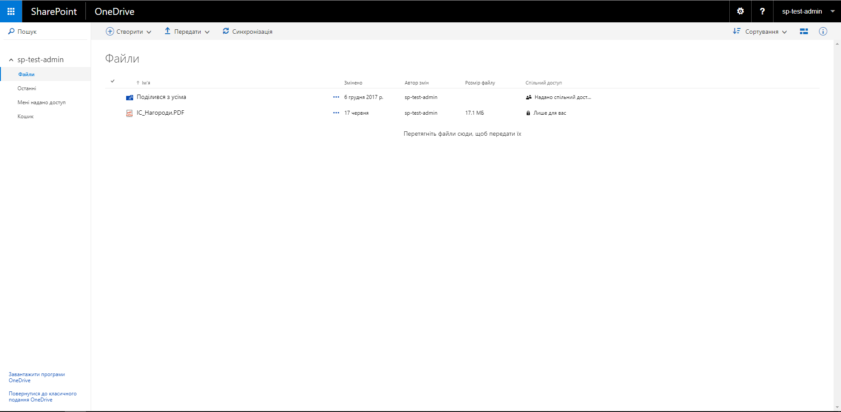This screenshot has width=841, height=412.
Task: Click the Синхронізація sync icon
Action: [x=226, y=31]
